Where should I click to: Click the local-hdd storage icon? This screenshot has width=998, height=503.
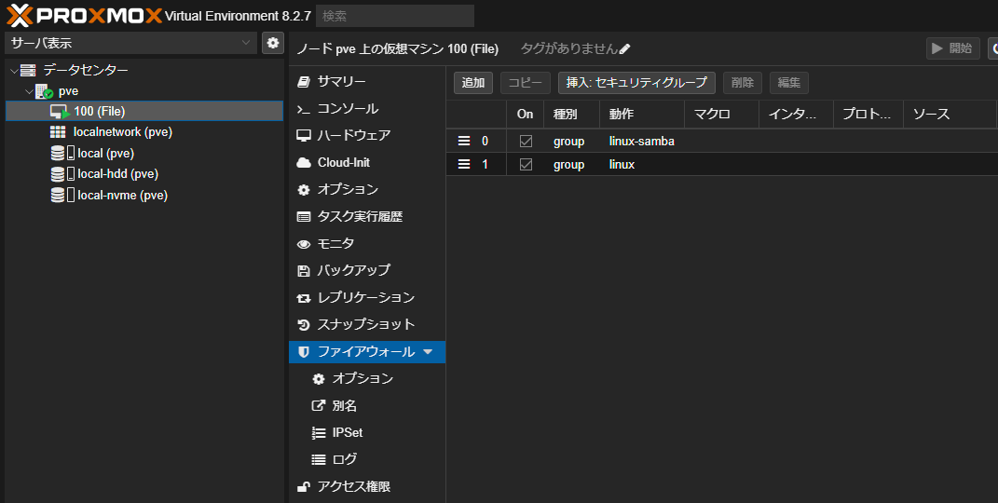(x=62, y=173)
